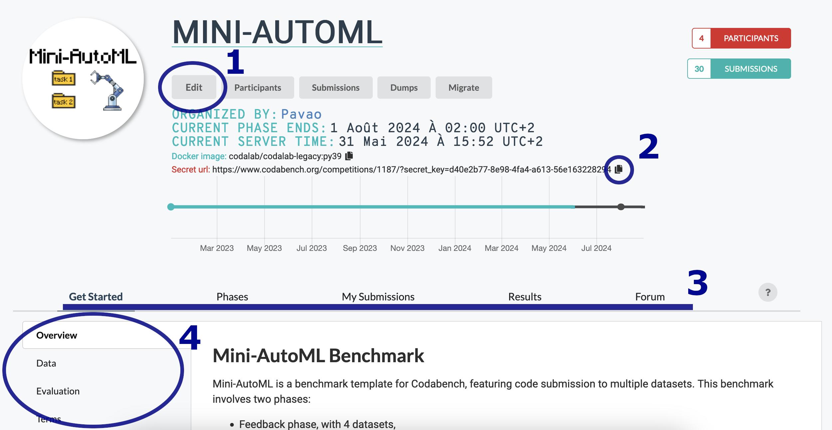Select the Get Started tab
The width and height of the screenshot is (832, 430).
96,296
